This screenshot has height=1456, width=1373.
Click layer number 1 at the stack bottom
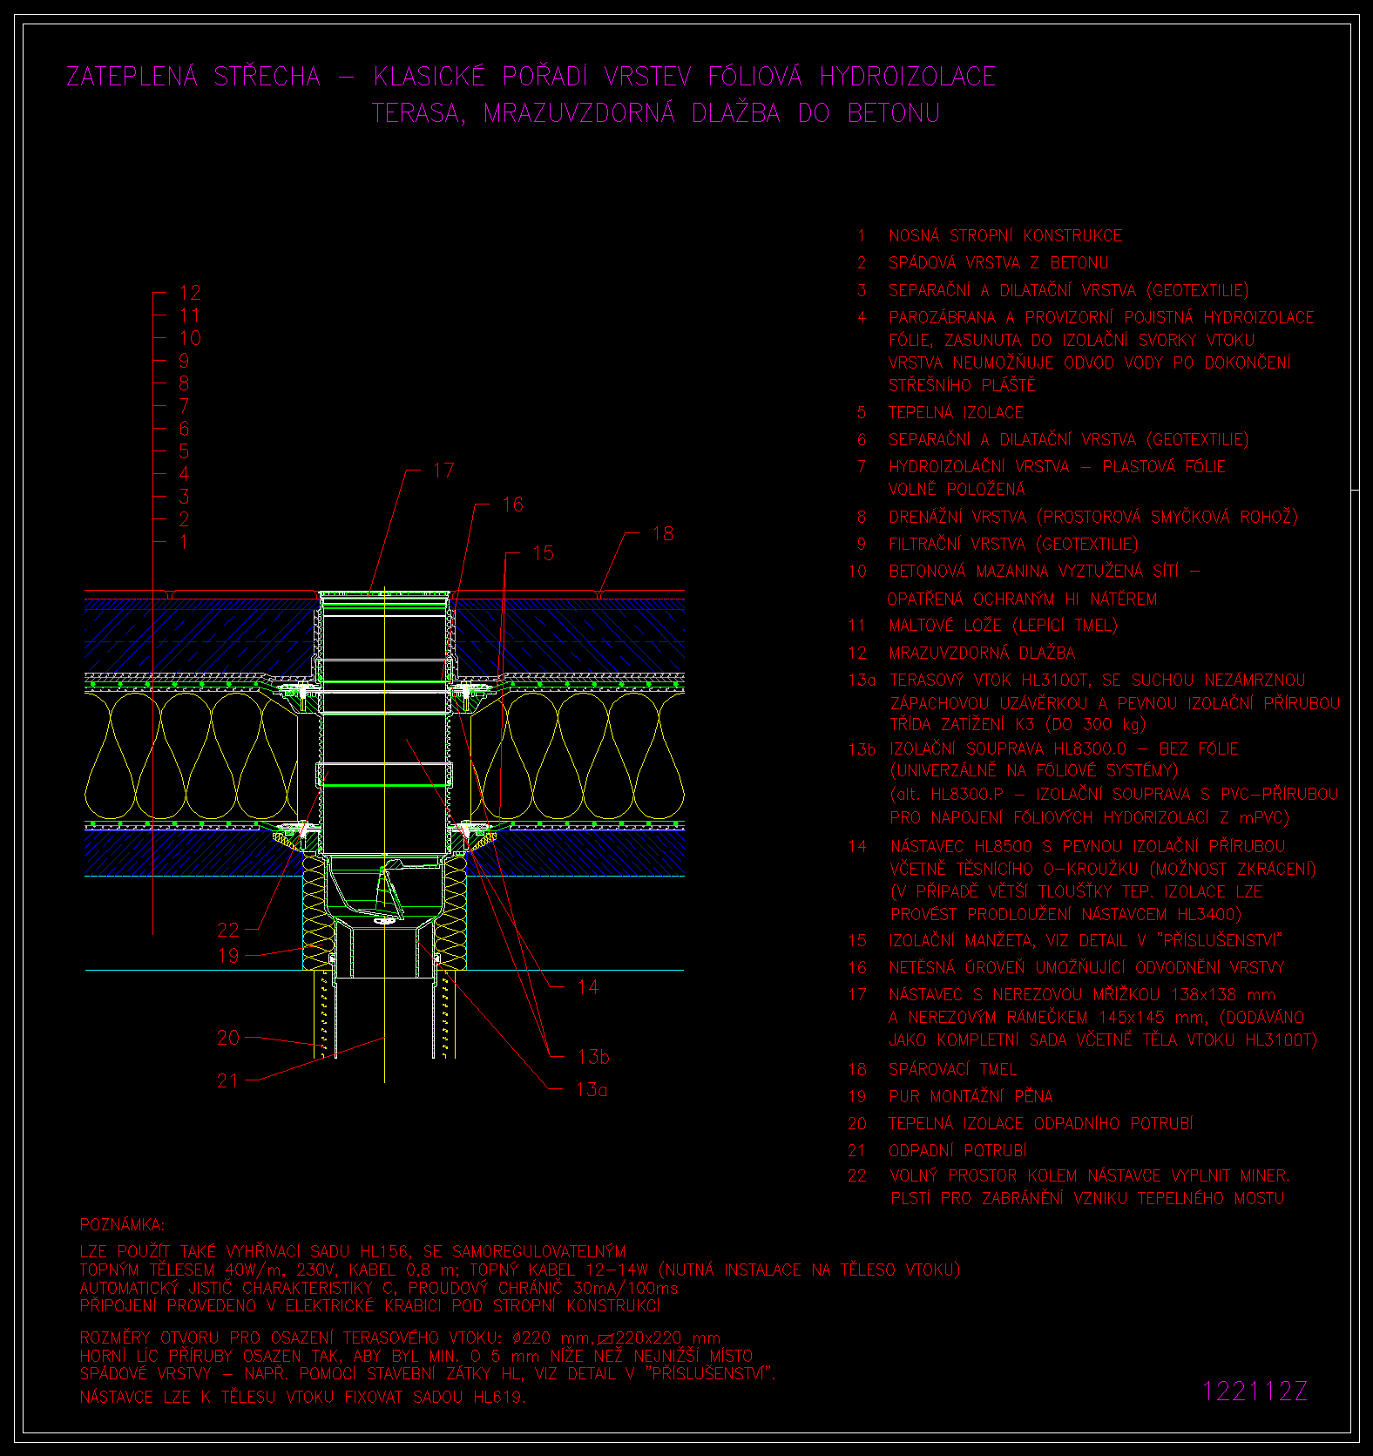pos(184,542)
